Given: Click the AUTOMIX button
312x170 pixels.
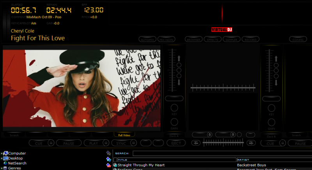Looking at the screenshot, I should [147, 40].
